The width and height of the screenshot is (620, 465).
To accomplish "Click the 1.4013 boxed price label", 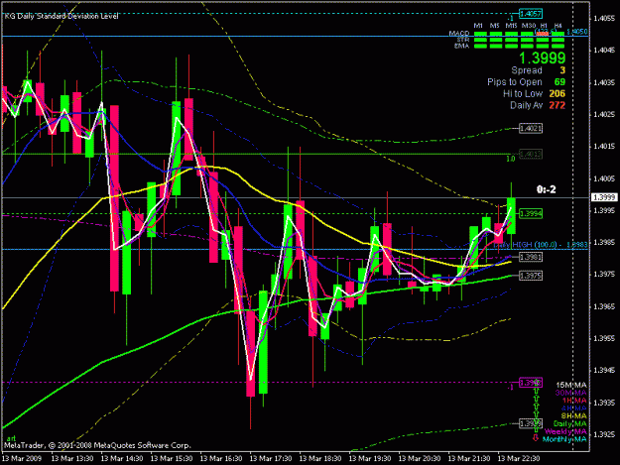I will click(531, 154).
